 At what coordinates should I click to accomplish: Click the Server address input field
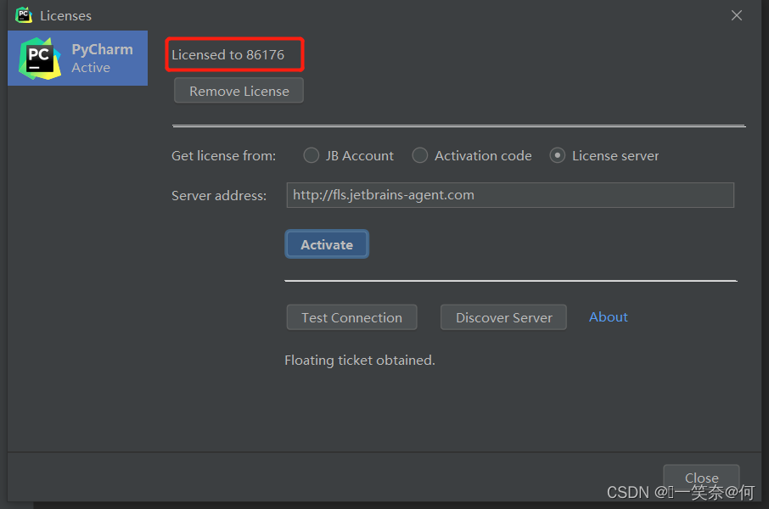(x=510, y=195)
